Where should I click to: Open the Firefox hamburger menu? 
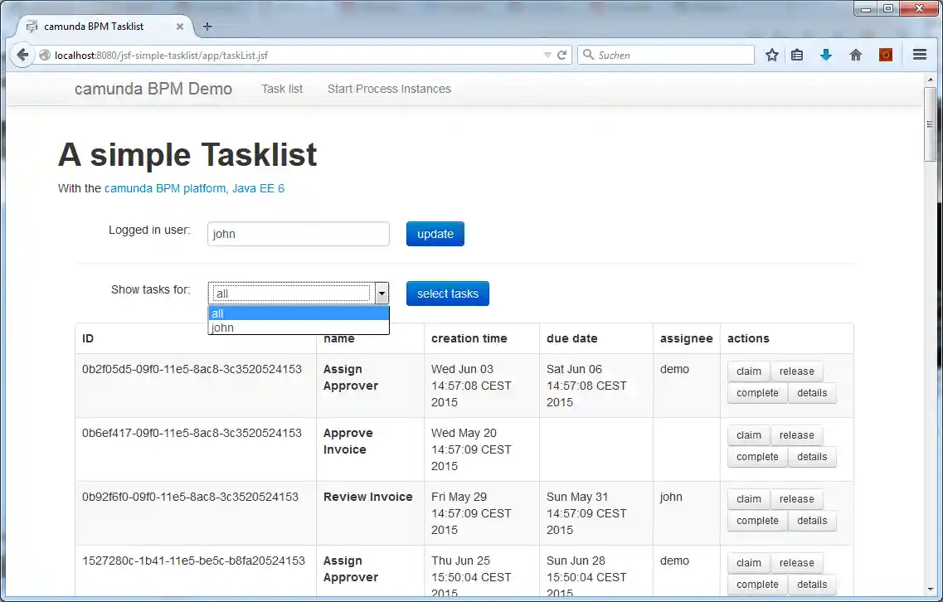tap(919, 56)
